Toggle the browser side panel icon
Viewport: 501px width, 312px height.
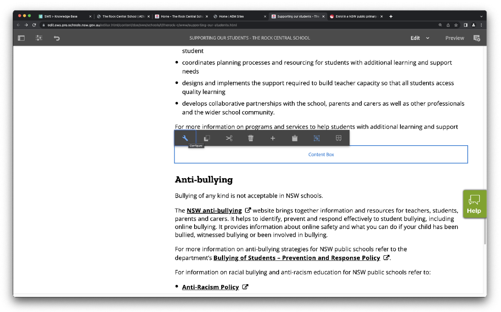click(466, 25)
